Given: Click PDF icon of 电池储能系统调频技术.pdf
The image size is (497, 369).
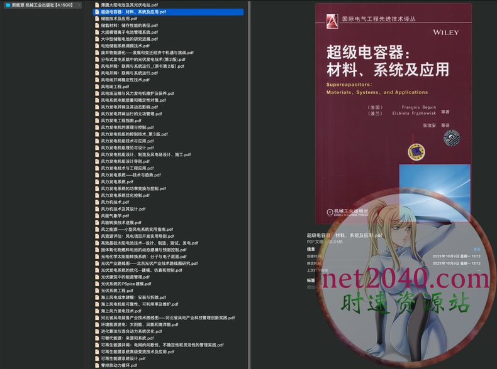Looking at the screenshot, I should coord(97,46).
